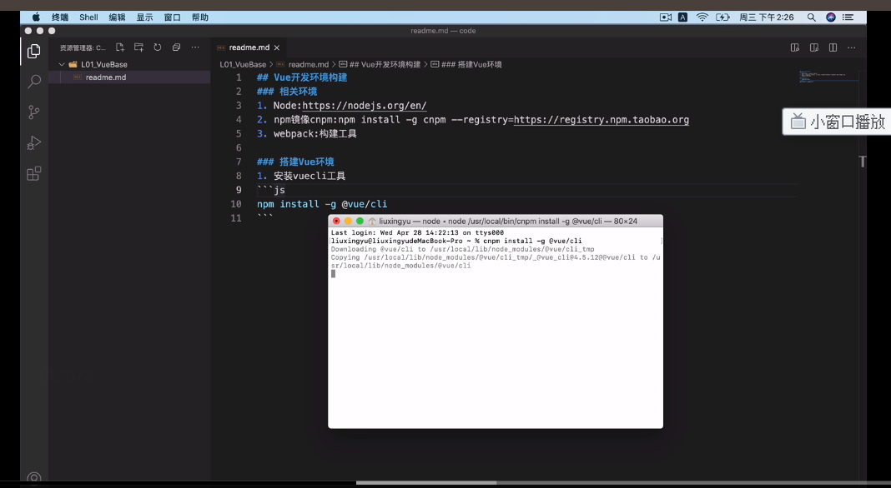Click the video progress bar at bottom
The width and height of the screenshot is (891, 488).
coord(445,483)
